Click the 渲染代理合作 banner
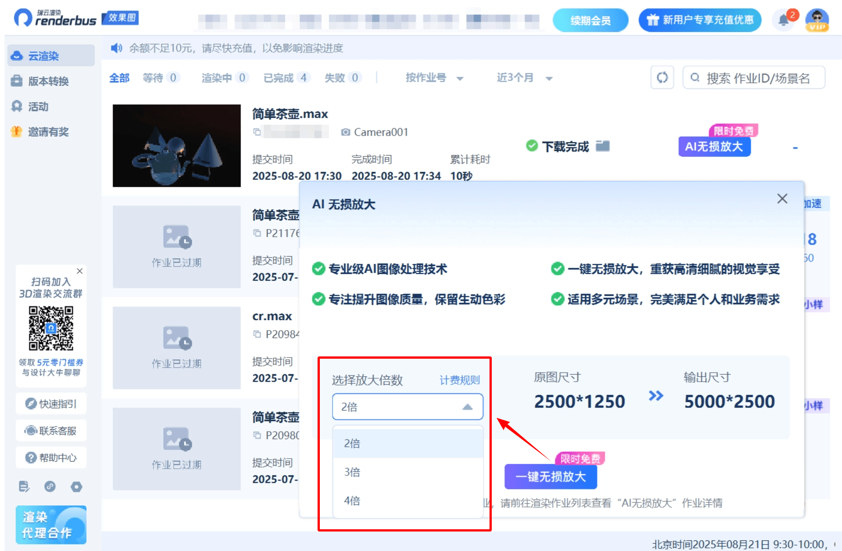This screenshot has width=842, height=551. 51,525
